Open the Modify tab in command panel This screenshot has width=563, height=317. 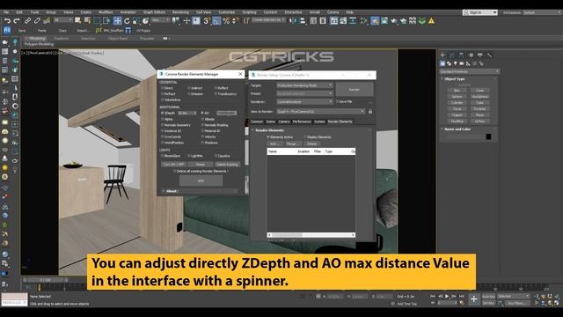coord(451,55)
